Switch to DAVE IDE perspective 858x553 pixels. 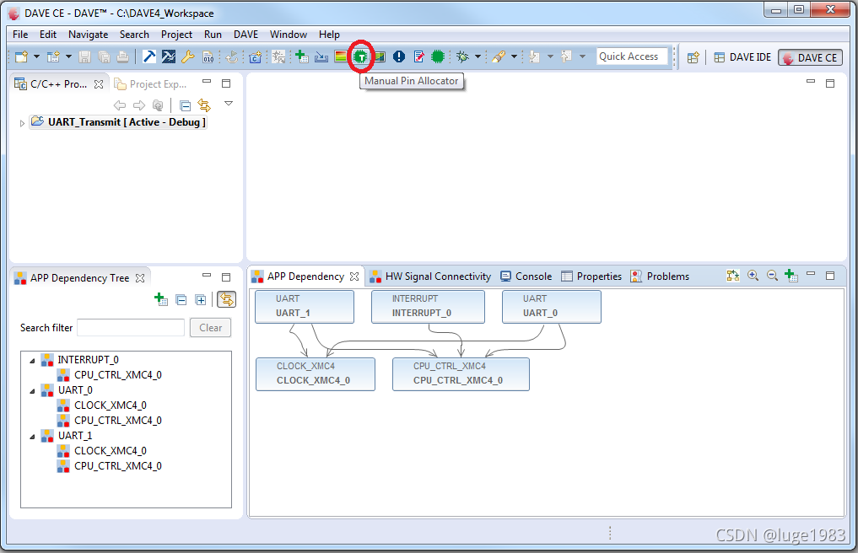point(742,57)
